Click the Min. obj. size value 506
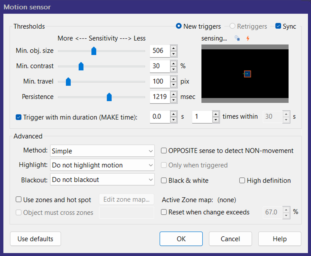Viewport: 311px width, 256px height. (x=160, y=51)
